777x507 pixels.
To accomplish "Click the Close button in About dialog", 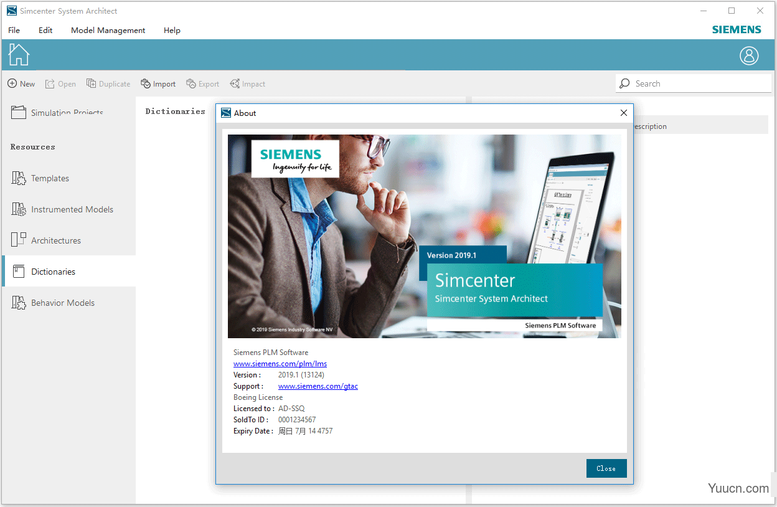I will click(x=606, y=468).
